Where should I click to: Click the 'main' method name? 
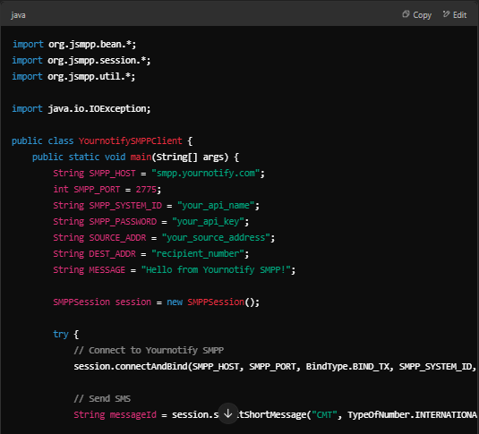(x=141, y=157)
